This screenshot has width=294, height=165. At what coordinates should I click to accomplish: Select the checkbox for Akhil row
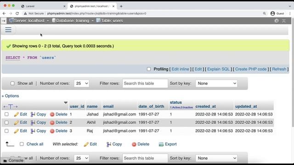pos(6,122)
